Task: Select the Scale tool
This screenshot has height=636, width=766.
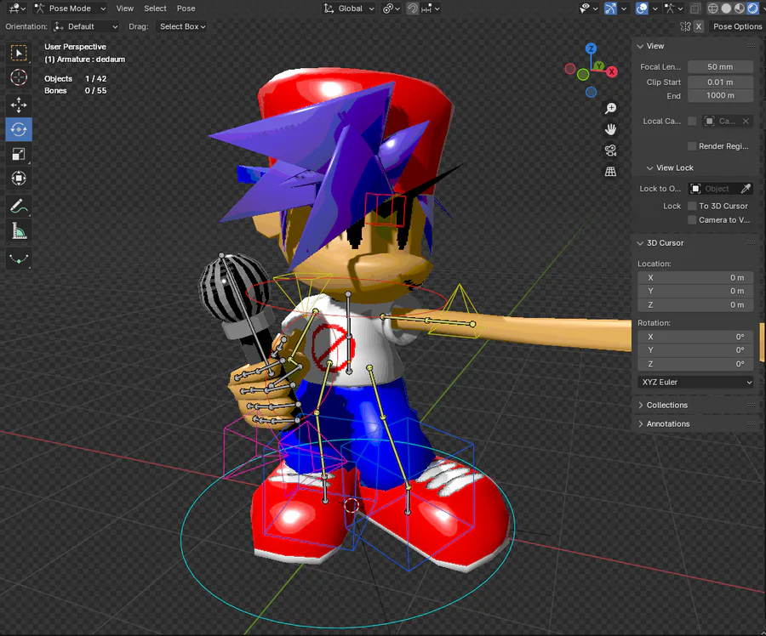Action: [x=19, y=154]
